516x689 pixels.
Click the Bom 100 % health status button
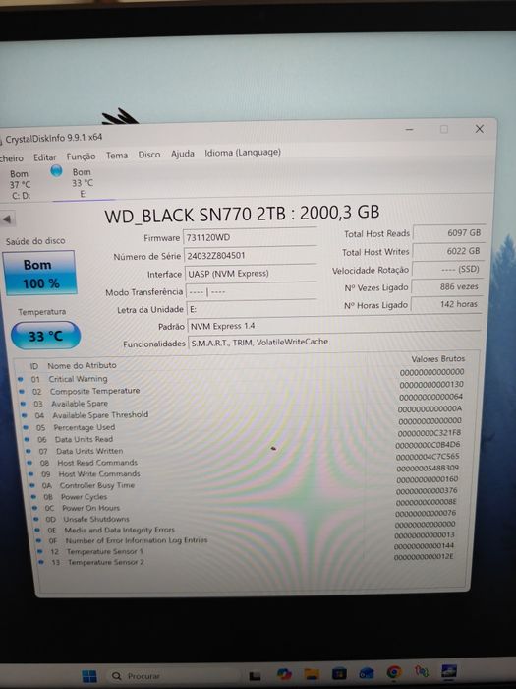(x=39, y=274)
